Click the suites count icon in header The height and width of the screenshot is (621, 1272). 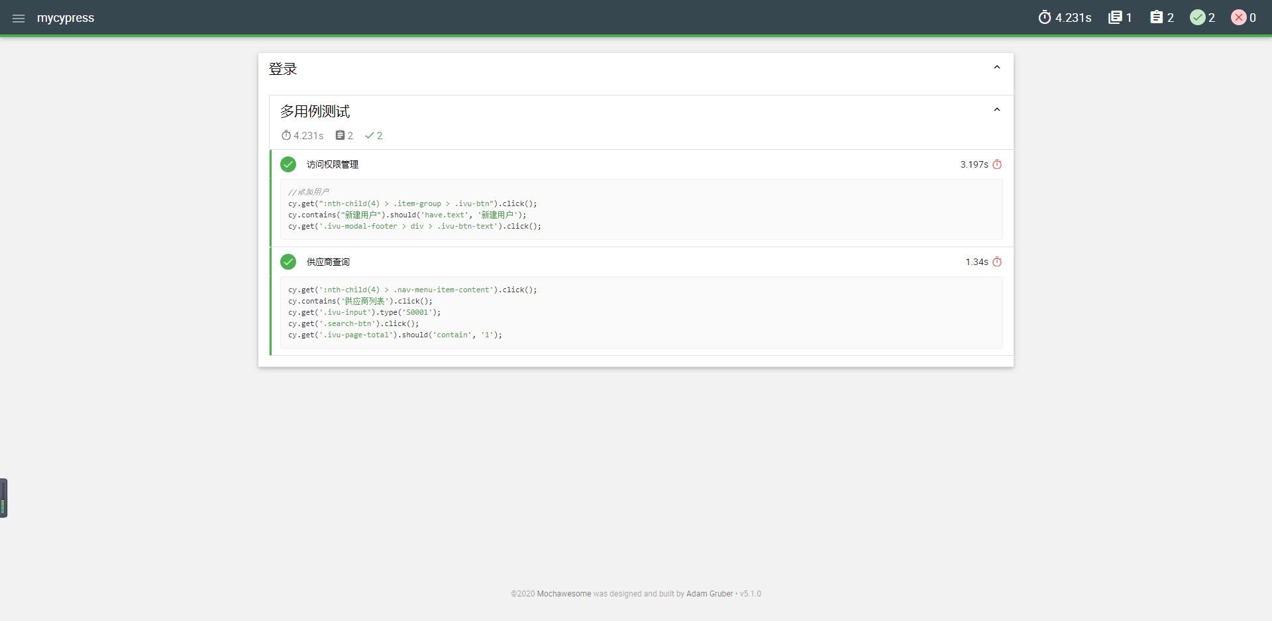[x=1116, y=17]
